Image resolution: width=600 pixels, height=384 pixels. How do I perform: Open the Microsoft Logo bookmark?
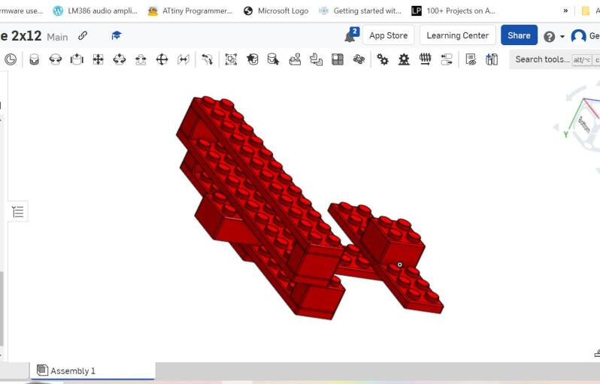275,11
